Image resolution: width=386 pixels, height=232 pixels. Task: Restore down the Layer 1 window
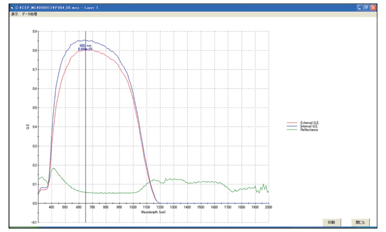coord(366,8)
